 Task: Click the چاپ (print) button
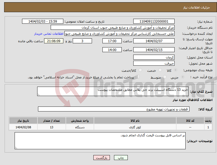tap(121, 158)
